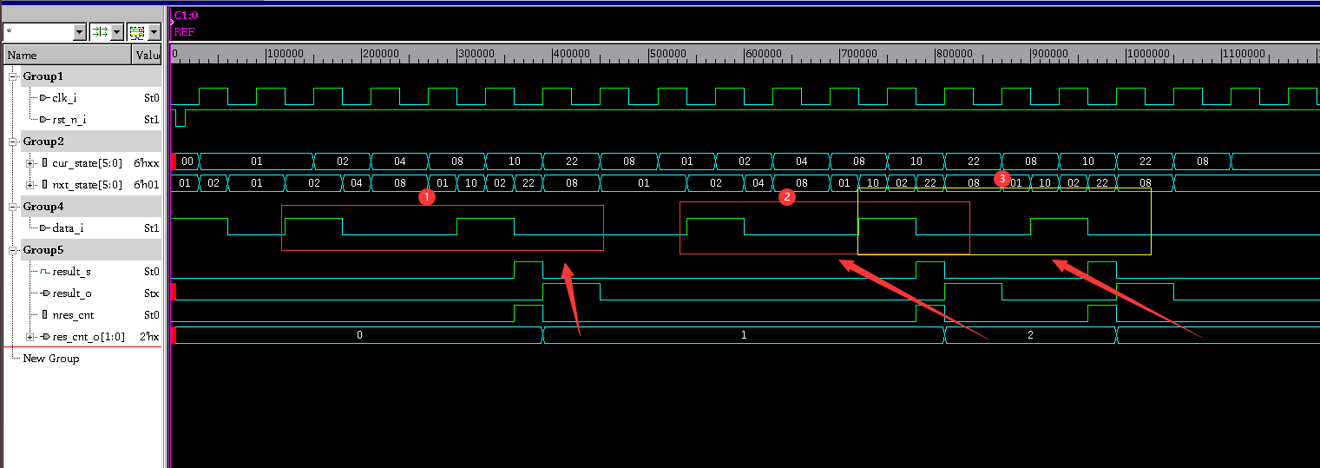Select the Group1 label
Screen dimensions: 1320x468
(x=43, y=76)
